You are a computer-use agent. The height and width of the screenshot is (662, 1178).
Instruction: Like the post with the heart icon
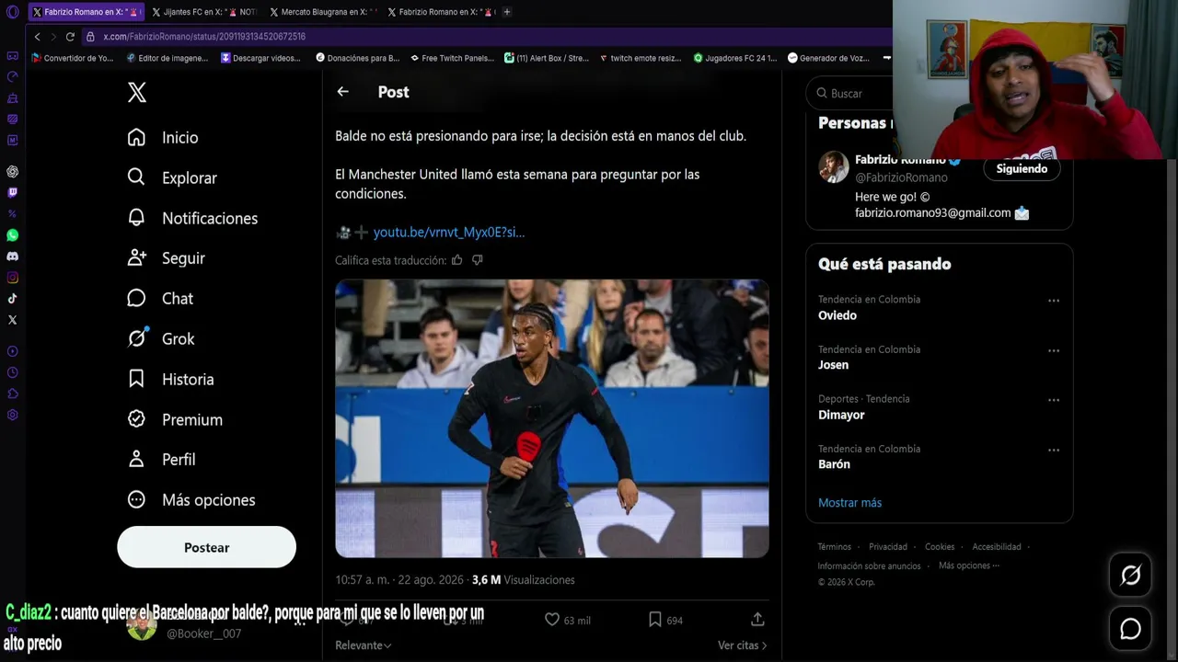(552, 620)
